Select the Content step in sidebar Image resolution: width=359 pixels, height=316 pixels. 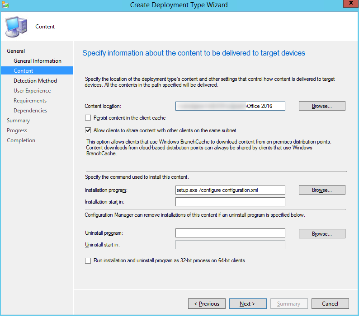(37, 71)
